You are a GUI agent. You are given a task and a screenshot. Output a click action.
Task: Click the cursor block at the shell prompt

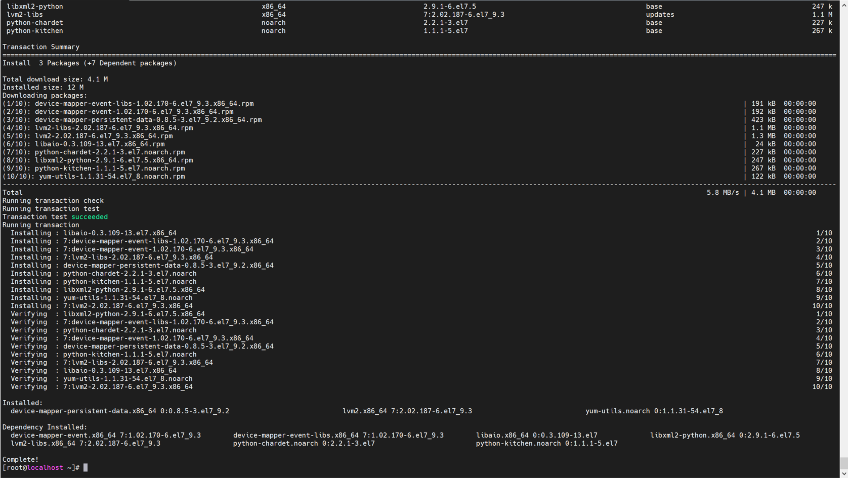point(86,468)
